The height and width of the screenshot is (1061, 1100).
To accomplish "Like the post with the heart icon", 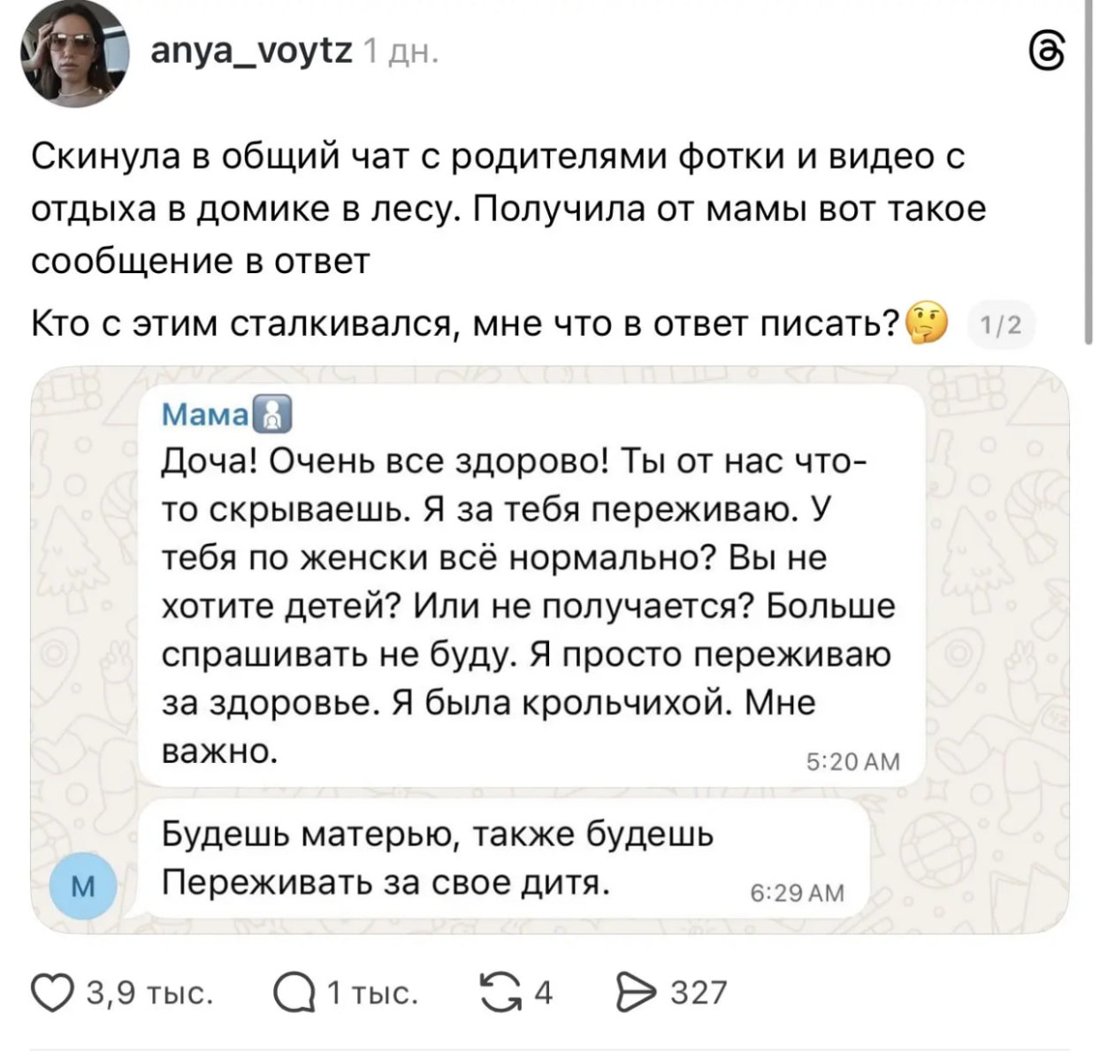I will click(x=52, y=993).
